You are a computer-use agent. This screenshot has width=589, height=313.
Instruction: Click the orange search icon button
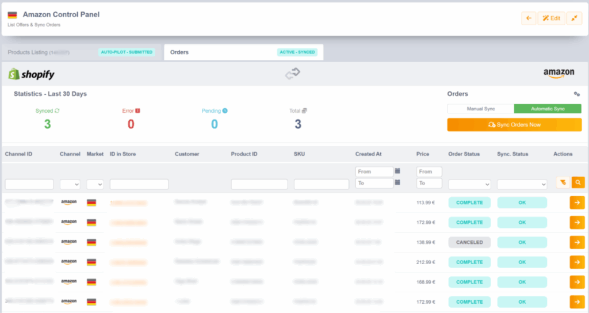point(578,182)
